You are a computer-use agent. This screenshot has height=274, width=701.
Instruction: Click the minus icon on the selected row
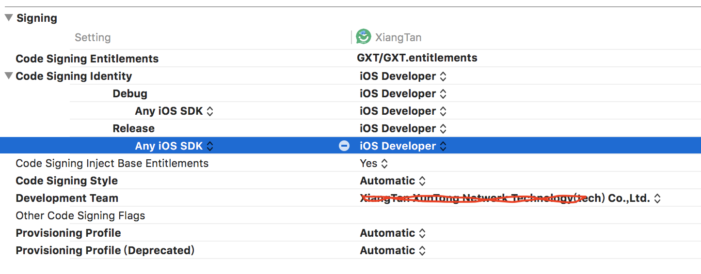344,146
